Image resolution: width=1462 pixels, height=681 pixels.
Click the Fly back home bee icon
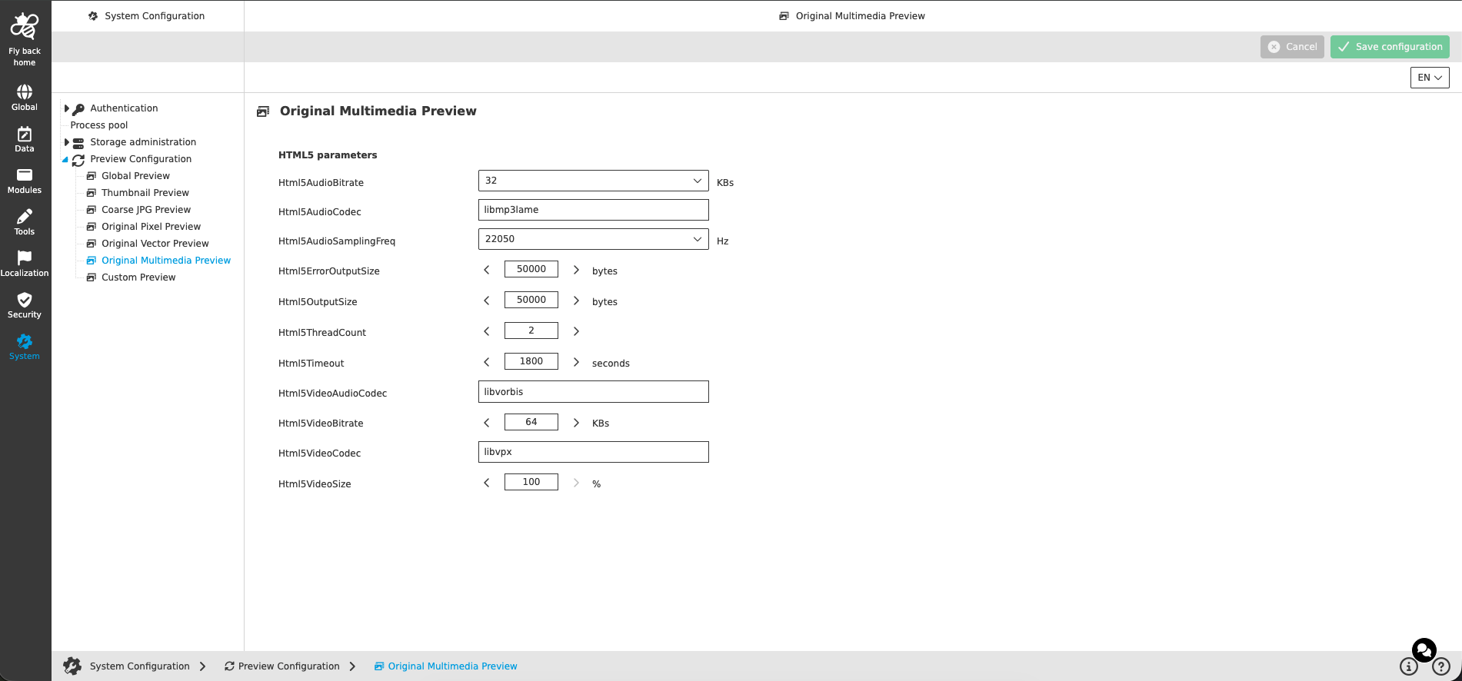click(25, 26)
